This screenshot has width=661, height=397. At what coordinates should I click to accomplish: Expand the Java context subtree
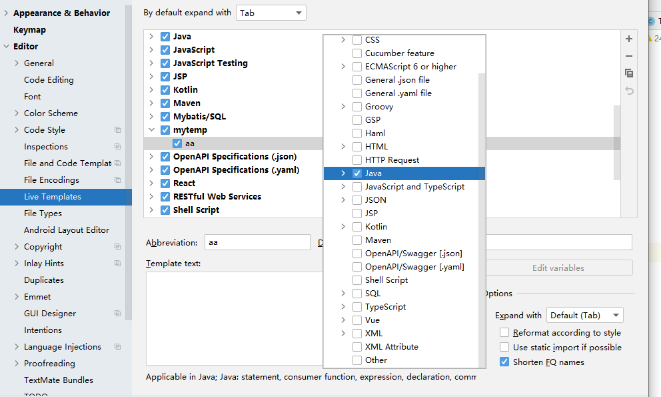point(343,173)
